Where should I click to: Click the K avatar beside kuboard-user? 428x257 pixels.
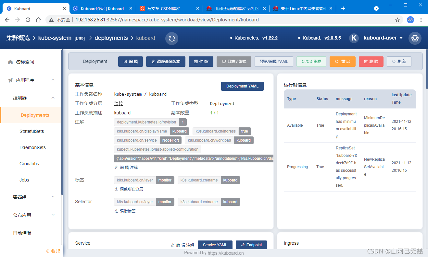[354, 38]
